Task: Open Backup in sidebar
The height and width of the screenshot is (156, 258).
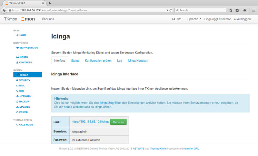Action: [23, 102]
